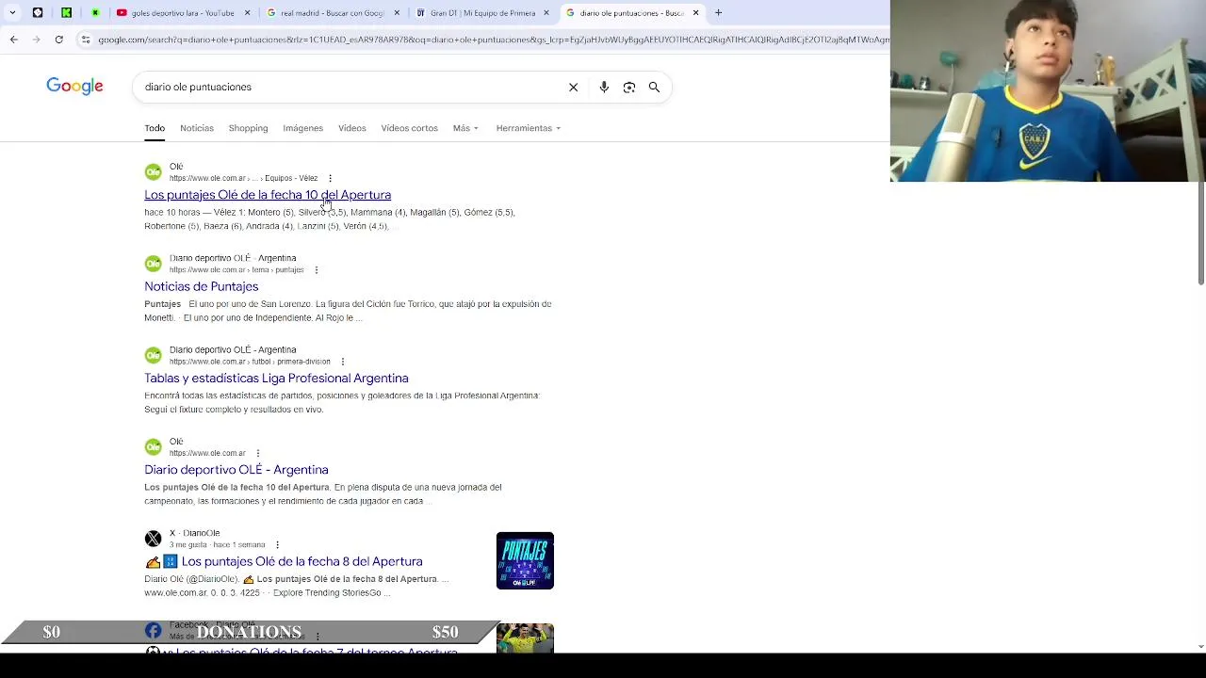Expand the 'Herramientas' dropdown
Image resolution: width=1206 pixels, height=678 pixels.
tap(529, 128)
